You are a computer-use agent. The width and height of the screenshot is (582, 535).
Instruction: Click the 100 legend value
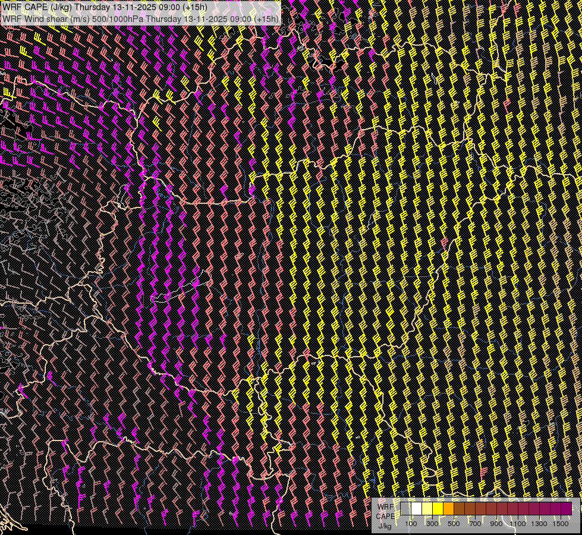(x=411, y=524)
